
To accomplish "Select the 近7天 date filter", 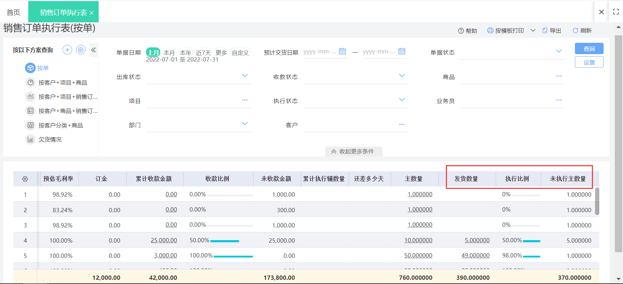I will [203, 53].
